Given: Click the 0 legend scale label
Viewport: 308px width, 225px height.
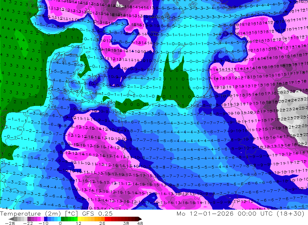Looking at the screenshot, I should 60,223.
